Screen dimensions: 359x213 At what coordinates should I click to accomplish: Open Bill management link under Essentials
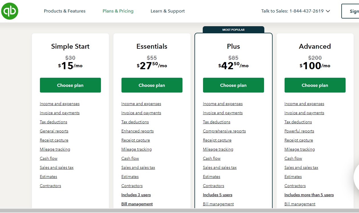(x=137, y=204)
